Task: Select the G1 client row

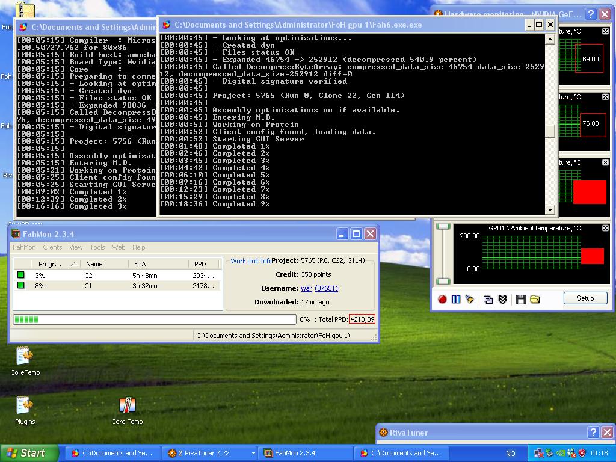Action: click(117, 286)
